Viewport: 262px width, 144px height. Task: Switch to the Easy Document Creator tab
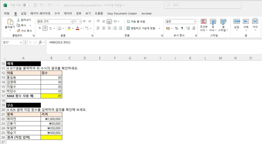point(122,14)
